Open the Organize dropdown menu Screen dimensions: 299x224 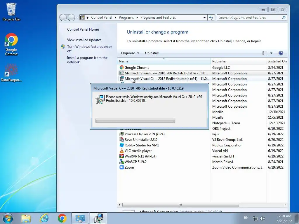[x=130, y=53]
